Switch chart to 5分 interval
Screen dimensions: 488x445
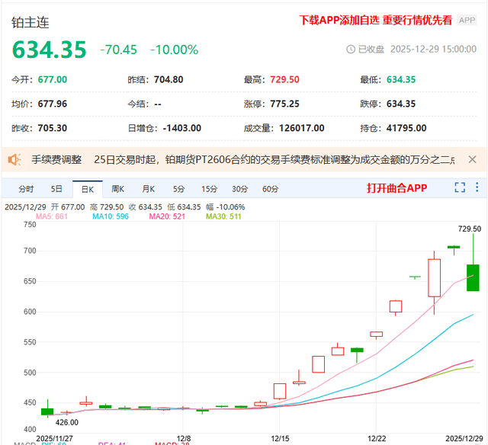click(178, 189)
